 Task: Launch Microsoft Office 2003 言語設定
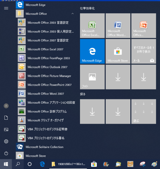(x=46, y=23)
